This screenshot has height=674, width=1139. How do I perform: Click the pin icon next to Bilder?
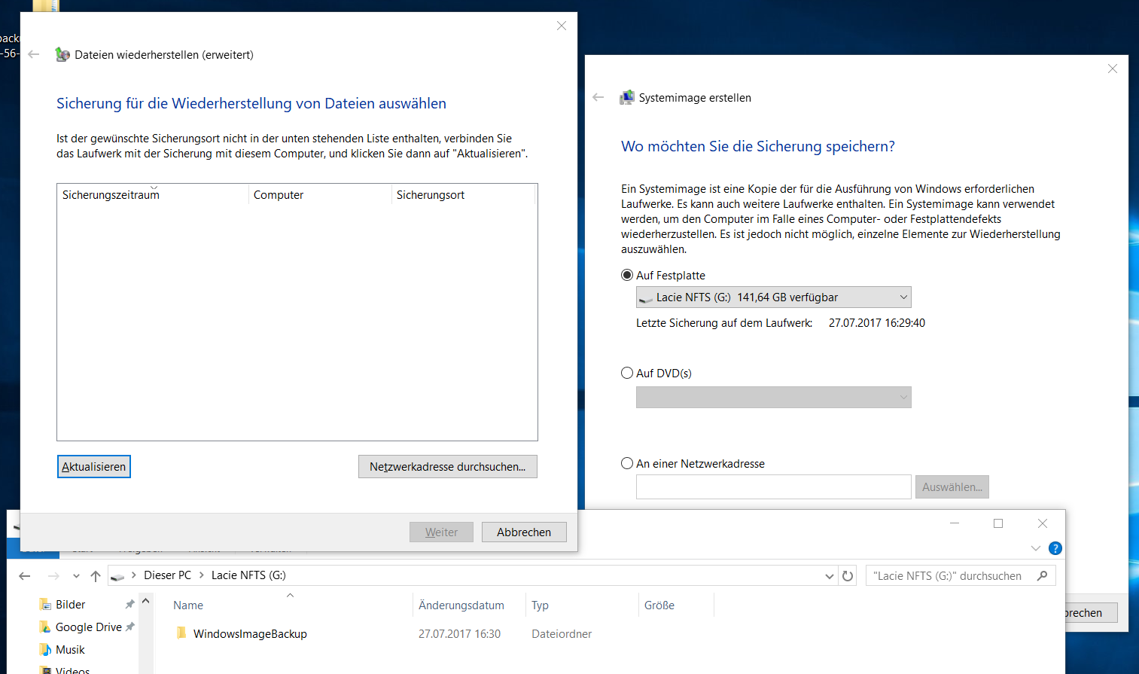coord(129,605)
